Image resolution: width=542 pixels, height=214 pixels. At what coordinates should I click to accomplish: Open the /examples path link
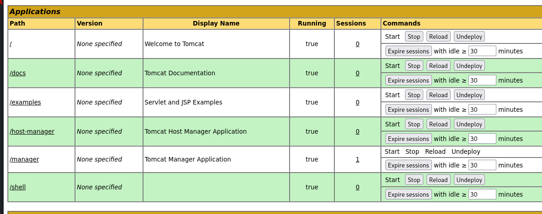click(25, 102)
